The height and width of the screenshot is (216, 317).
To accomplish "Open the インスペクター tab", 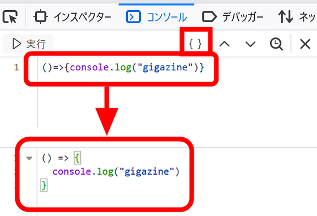I will 72,16.
